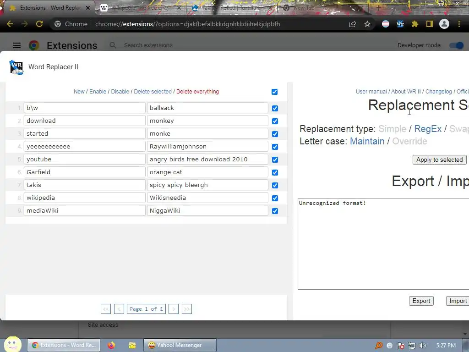This screenshot has width=469, height=352.
Task: Click the network tray icon
Action: [412, 346]
